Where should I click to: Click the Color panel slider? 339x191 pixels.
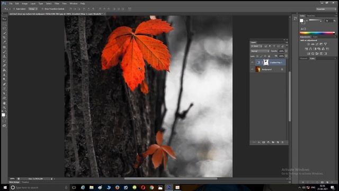(316, 20)
